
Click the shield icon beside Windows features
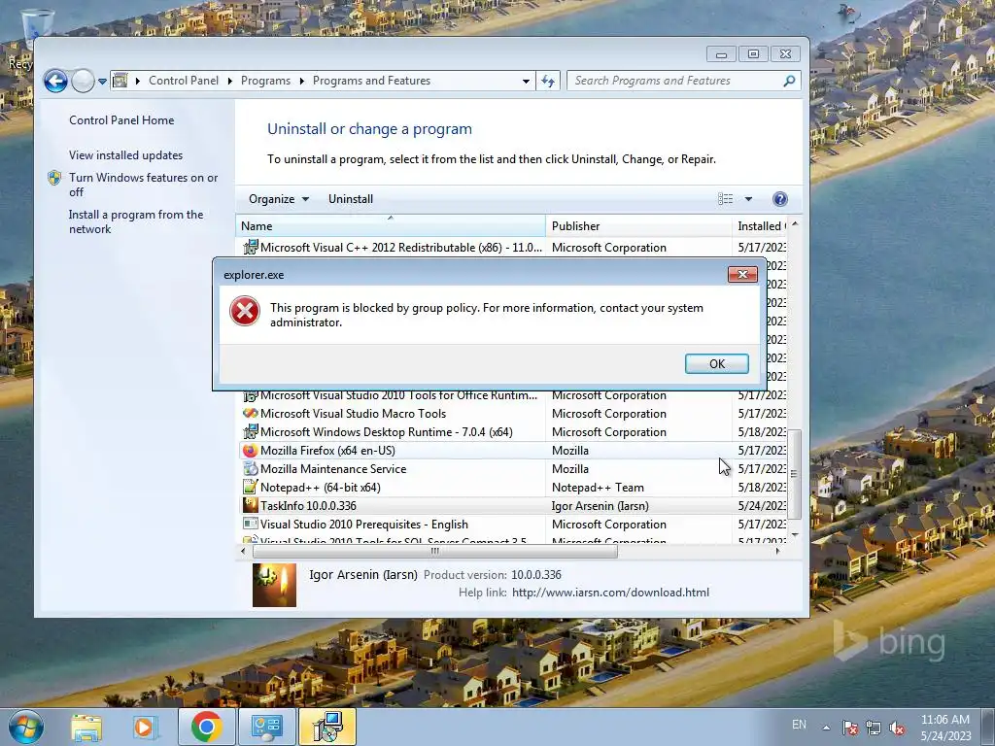coord(54,178)
